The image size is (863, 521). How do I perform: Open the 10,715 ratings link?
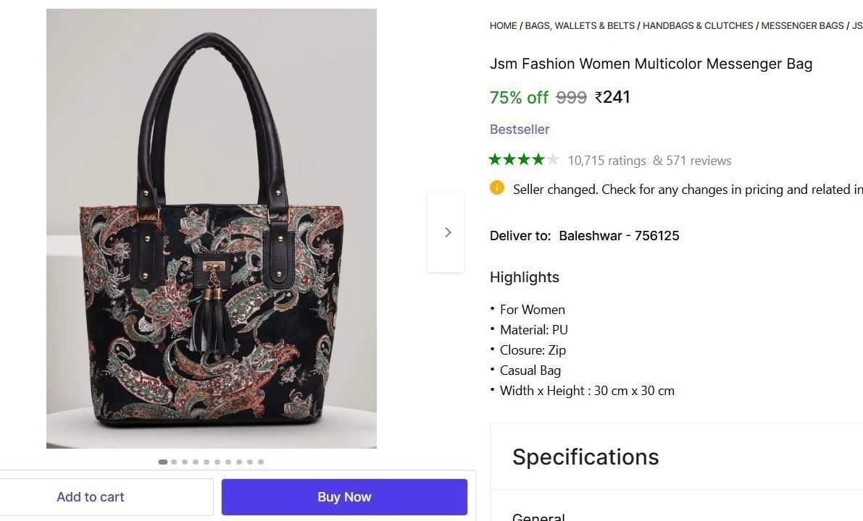(606, 161)
